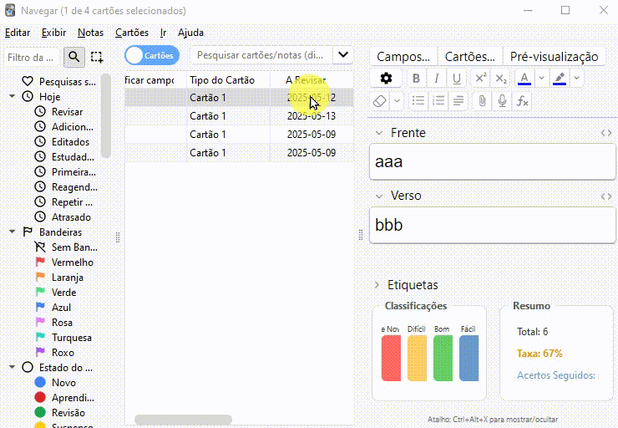The height and width of the screenshot is (428, 618).
Task: Collapse the Hoje tree section
Action: (13, 97)
